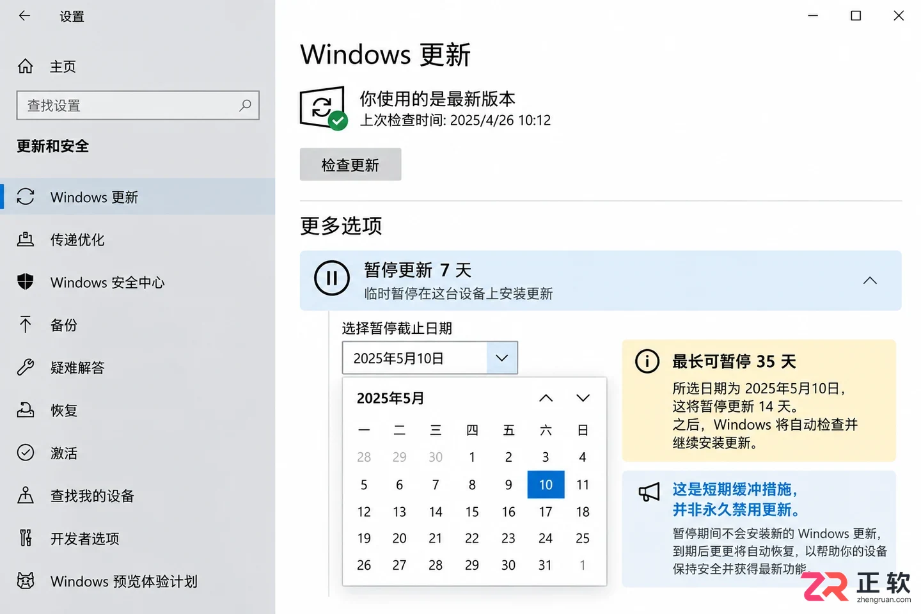Go back with the arrow icon
The height and width of the screenshot is (614, 921).
tap(24, 16)
